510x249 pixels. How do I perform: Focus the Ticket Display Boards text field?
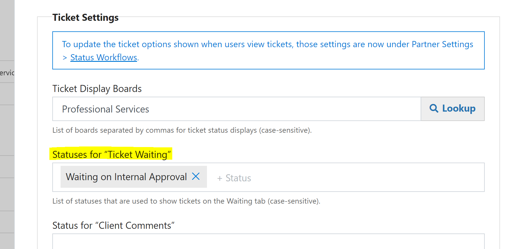pyautogui.click(x=237, y=109)
